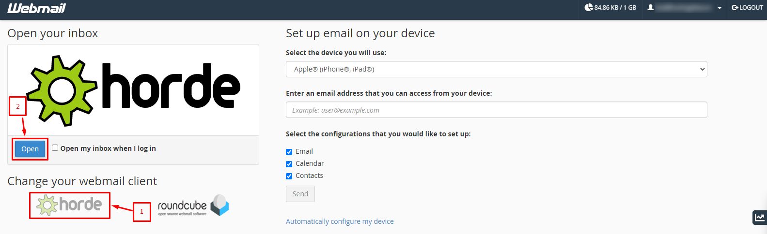
Task: Toggle the Contacts configuration checkbox
Action: [289, 176]
